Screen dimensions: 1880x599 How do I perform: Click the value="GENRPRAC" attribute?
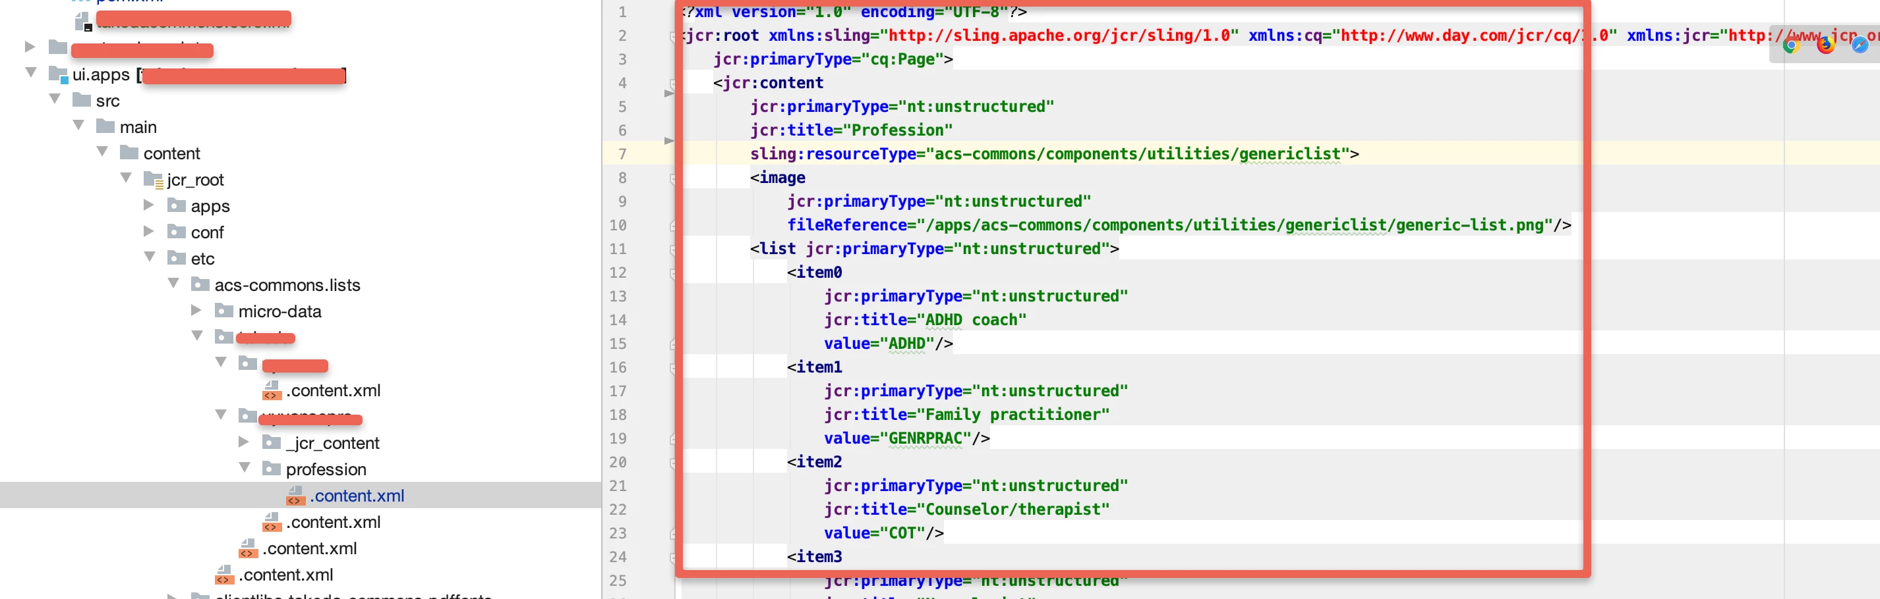click(898, 438)
